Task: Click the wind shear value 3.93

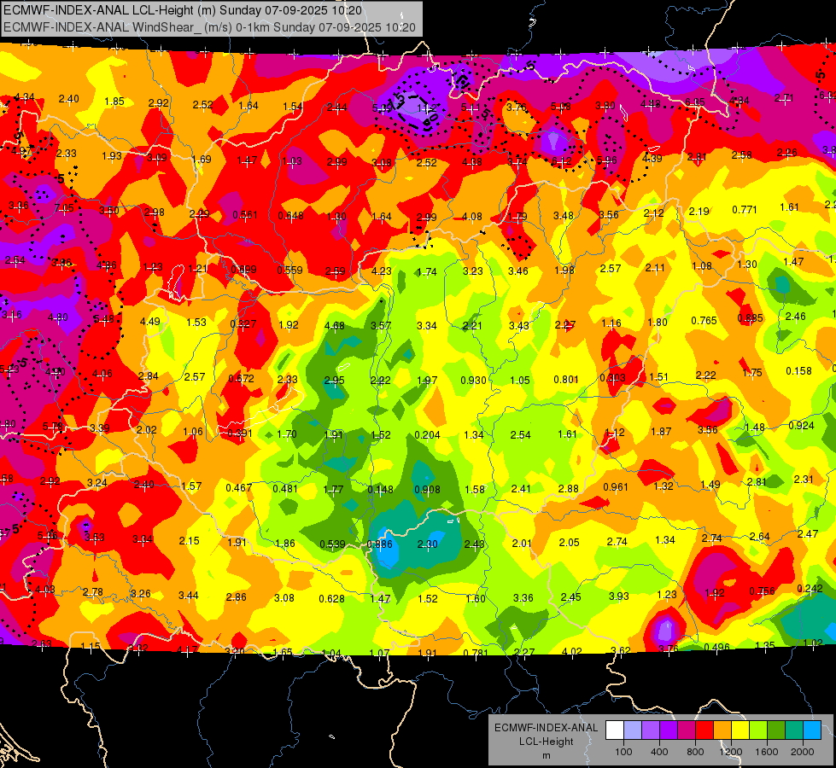Action: coord(618,596)
